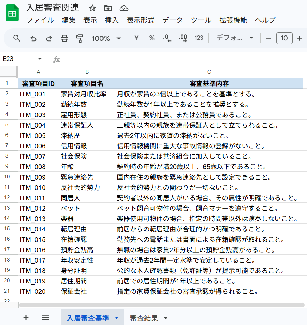Image resolution: width=307 pixels, height=325 pixels.
Task: Open the Google Sheets home icon
Action: coord(13,13)
